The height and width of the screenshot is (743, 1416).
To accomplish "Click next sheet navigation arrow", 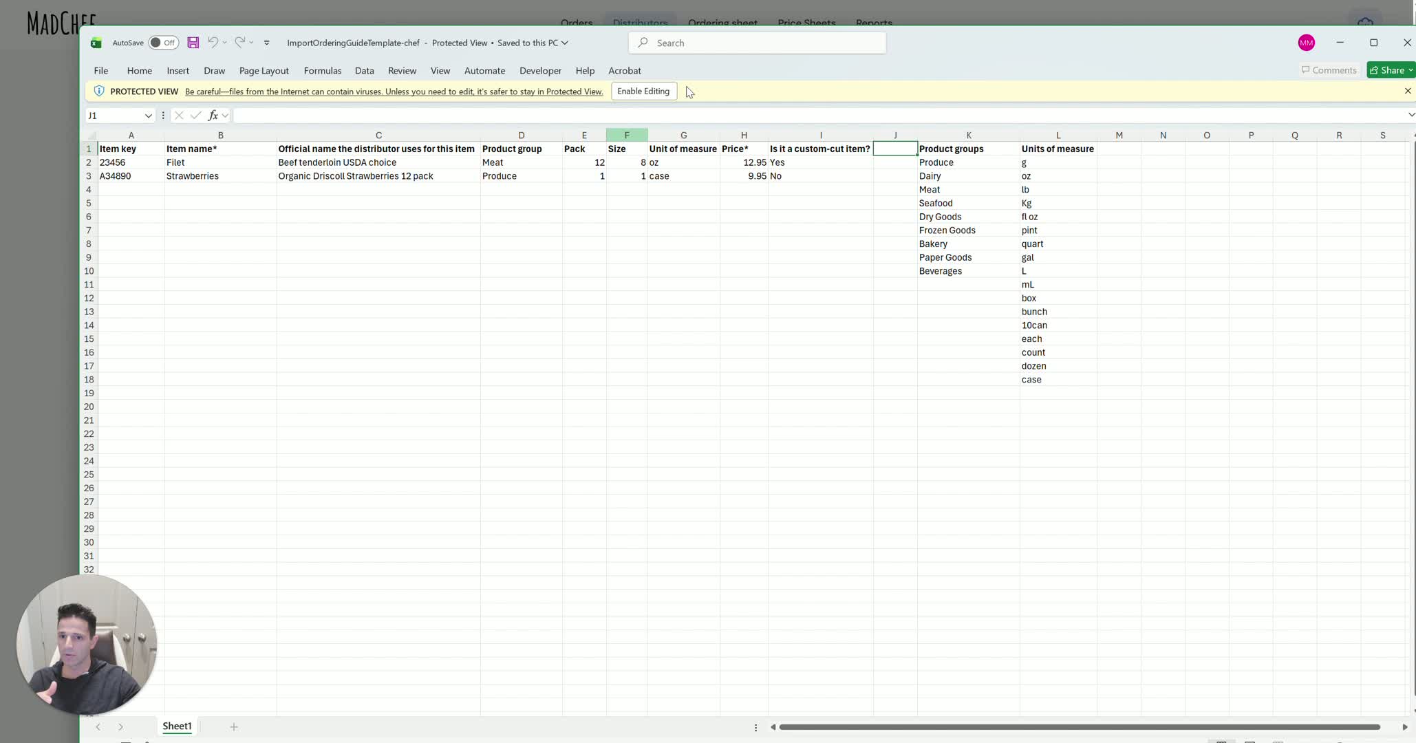I will coord(120,726).
